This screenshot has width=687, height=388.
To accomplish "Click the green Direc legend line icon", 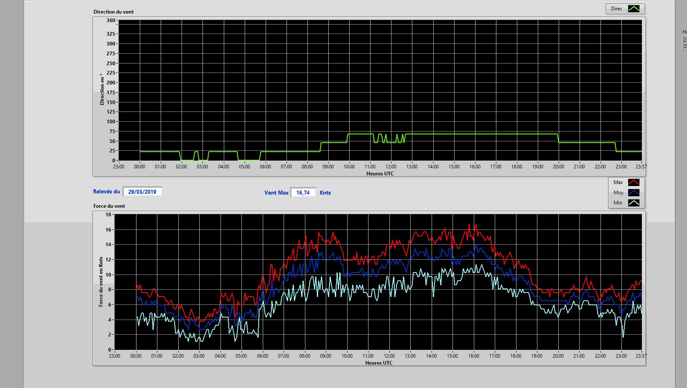I will (x=634, y=9).
